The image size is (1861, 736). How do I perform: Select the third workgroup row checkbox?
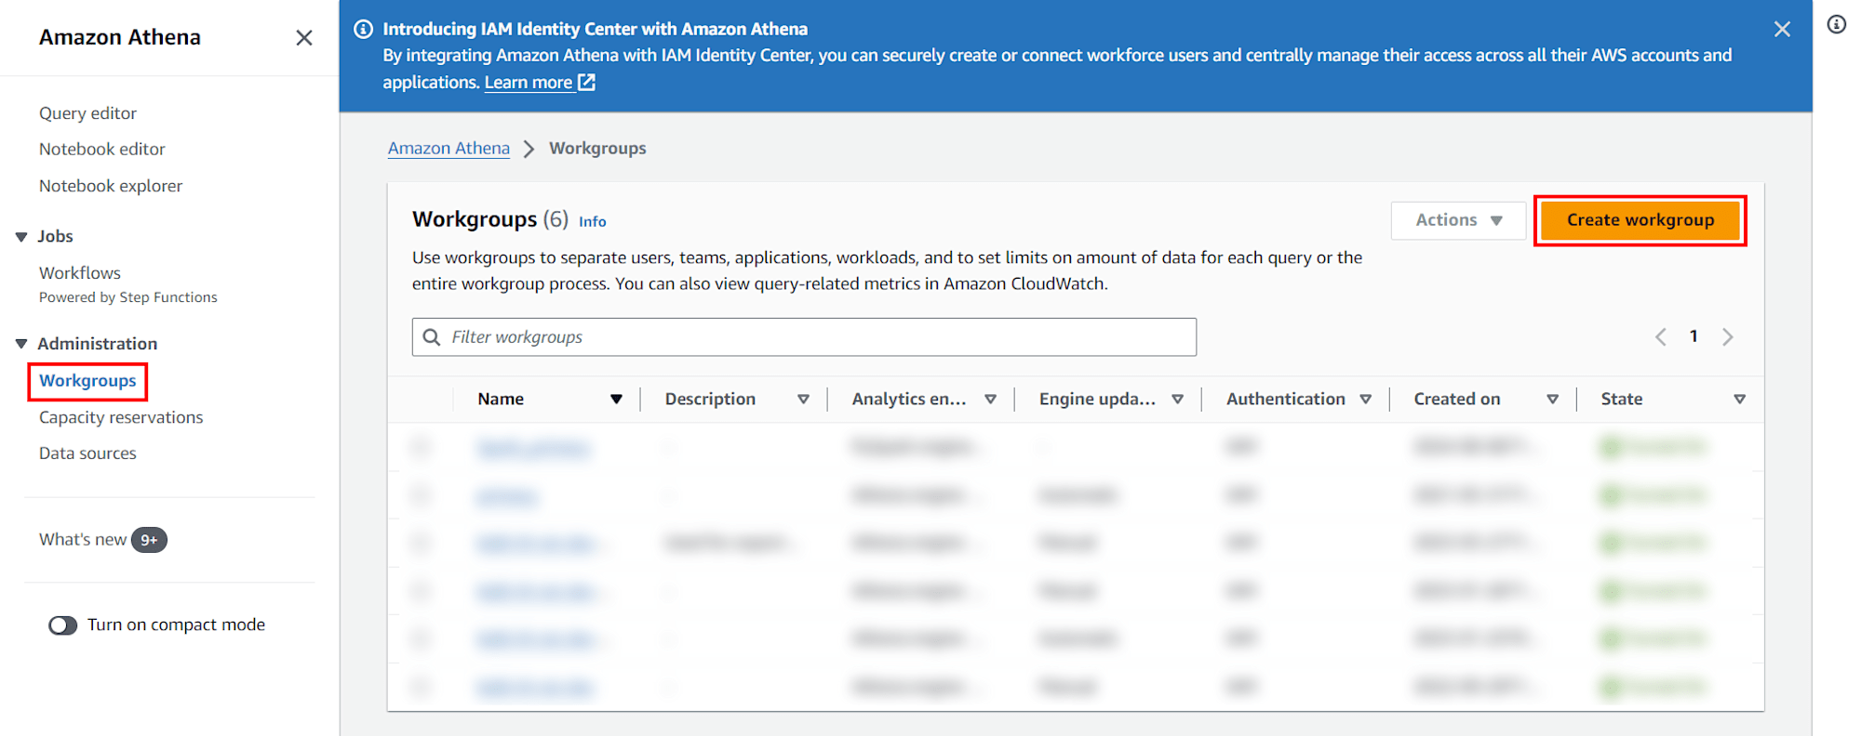click(422, 543)
